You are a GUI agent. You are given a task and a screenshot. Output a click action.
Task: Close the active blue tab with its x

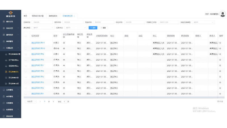point(74,16)
